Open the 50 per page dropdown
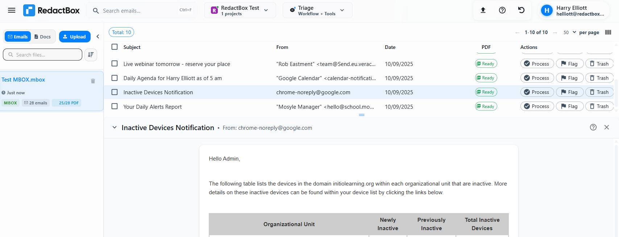The height and width of the screenshot is (237, 619). point(570,32)
